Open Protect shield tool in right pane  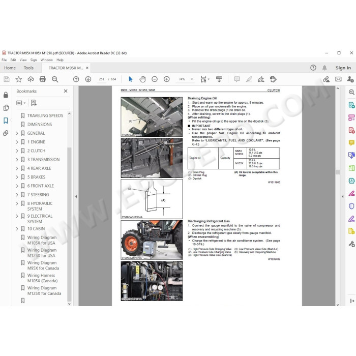(x=351, y=206)
